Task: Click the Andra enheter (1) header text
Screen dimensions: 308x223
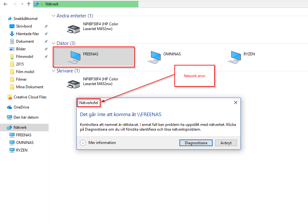Action: pyautogui.click(x=75, y=16)
